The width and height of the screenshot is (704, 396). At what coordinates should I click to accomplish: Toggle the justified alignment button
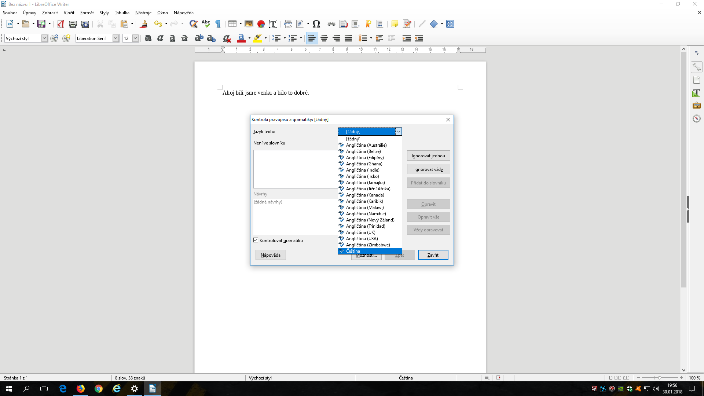348,38
